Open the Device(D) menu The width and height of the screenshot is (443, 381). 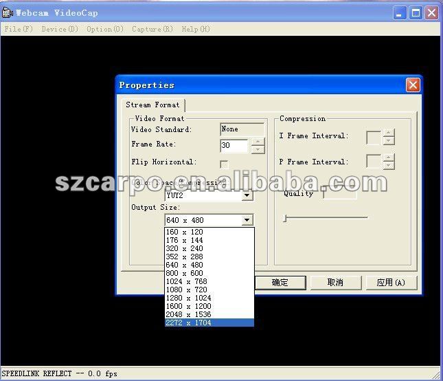click(x=60, y=29)
